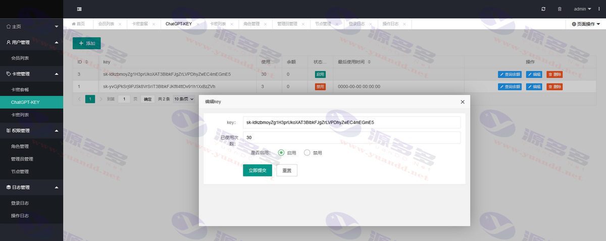
Task: Open 管理员管理 in the sidebar
Action: (x=31, y=159)
